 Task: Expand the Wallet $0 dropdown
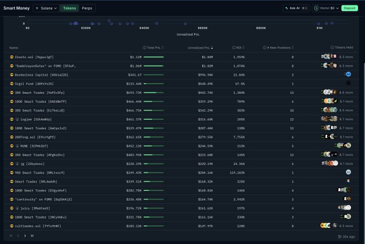(x=326, y=8)
